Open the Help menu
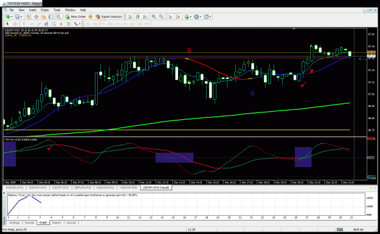 tap(83, 10)
